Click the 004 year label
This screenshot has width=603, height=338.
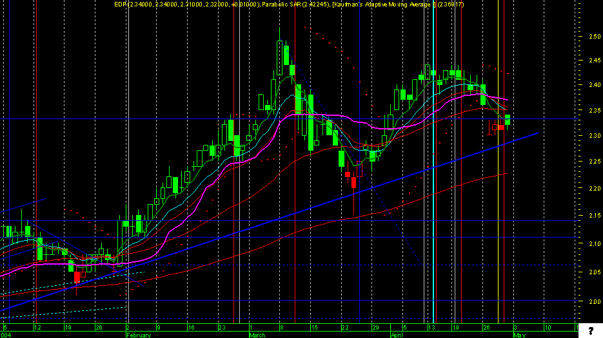click(5, 335)
